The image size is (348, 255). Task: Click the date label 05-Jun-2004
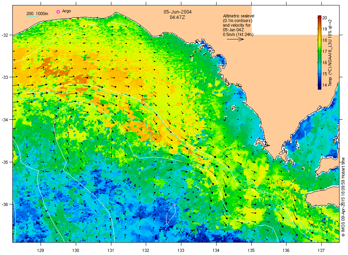(177, 12)
